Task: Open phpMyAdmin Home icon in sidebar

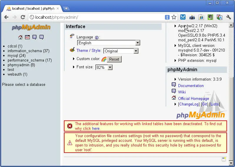Action: click(x=20, y=37)
